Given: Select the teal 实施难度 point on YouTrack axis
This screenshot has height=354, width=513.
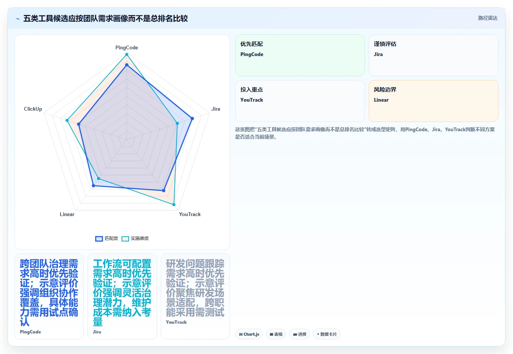Looking at the screenshot, I should [x=174, y=205].
